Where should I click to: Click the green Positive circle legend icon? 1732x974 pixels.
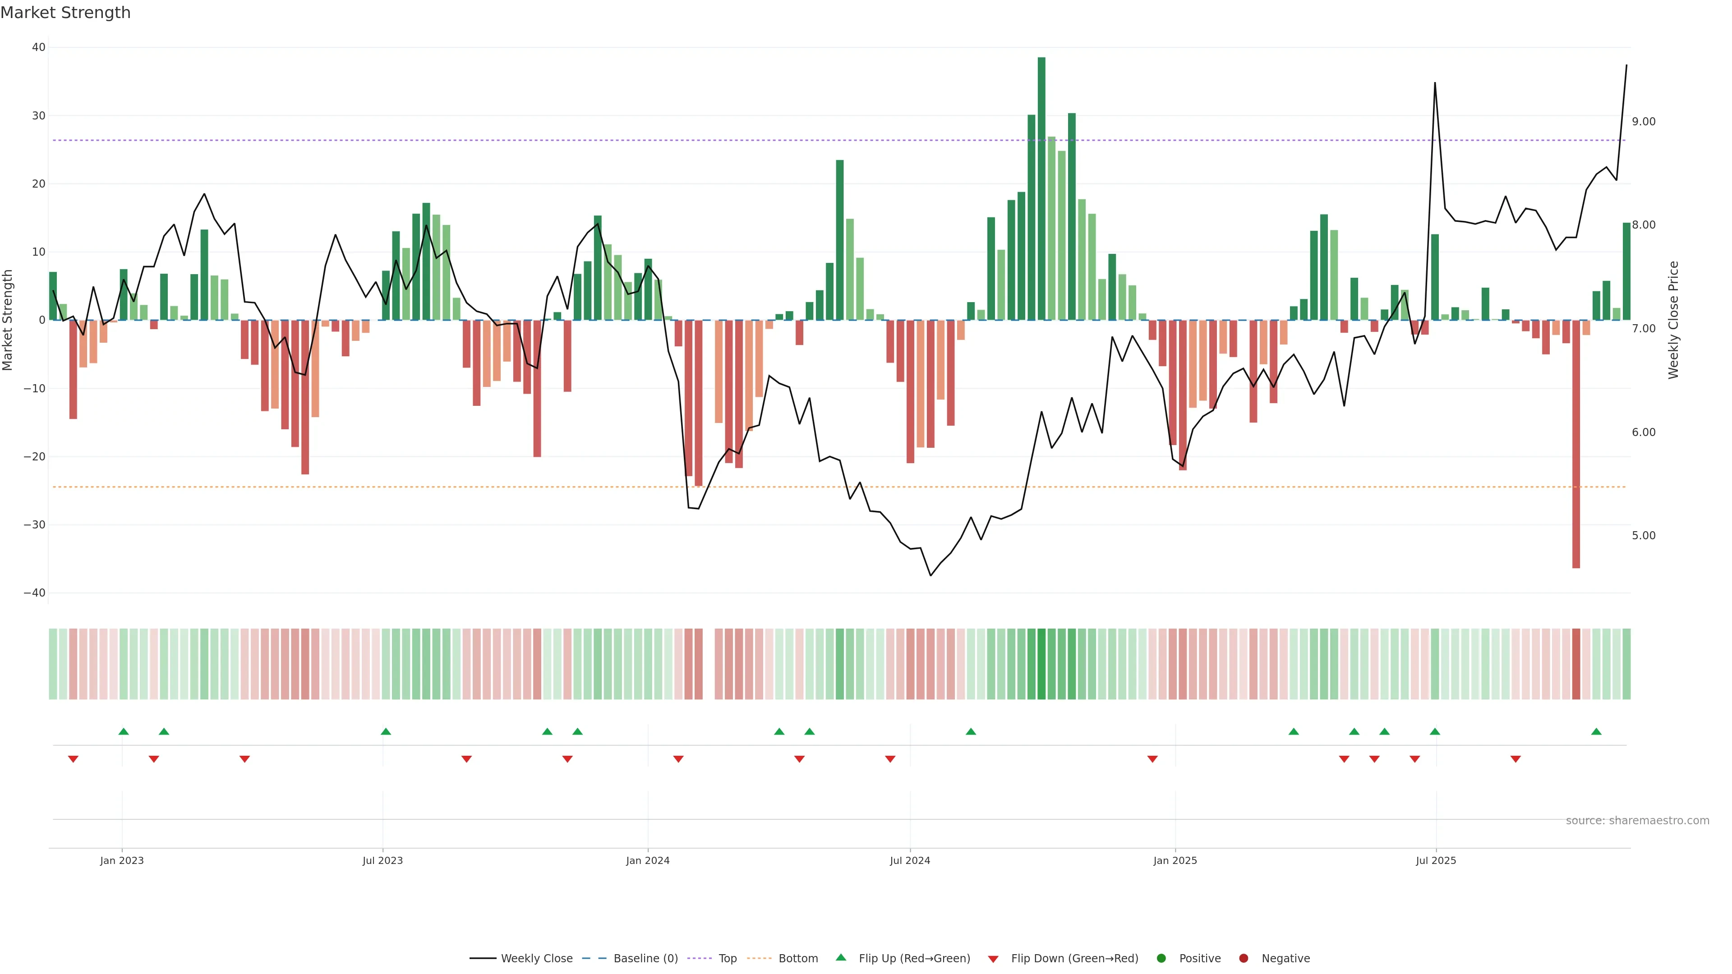click(1161, 958)
